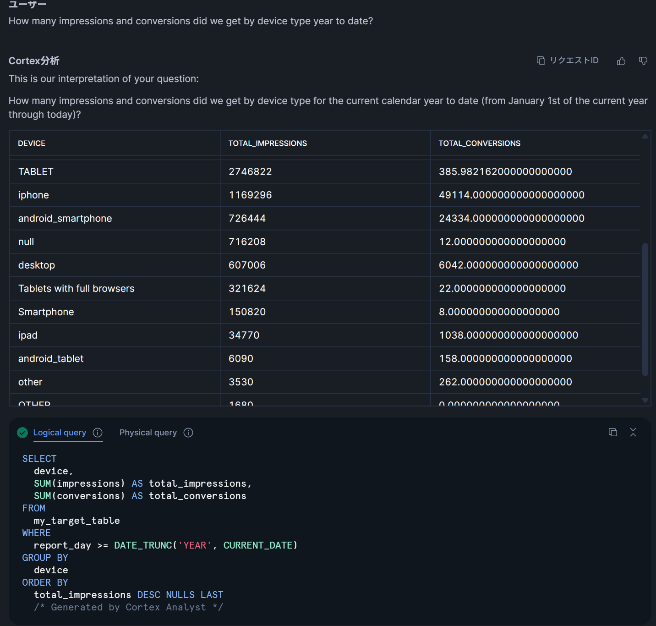The width and height of the screenshot is (656, 626).
Task: Select the TABLET device cell
Action: click(36, 171)
